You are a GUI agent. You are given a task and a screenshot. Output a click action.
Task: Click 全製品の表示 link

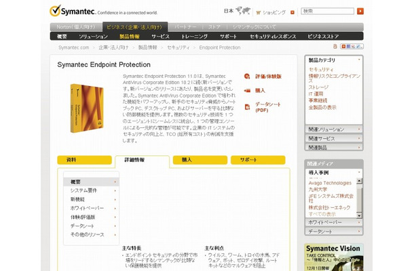pos(322,107)
